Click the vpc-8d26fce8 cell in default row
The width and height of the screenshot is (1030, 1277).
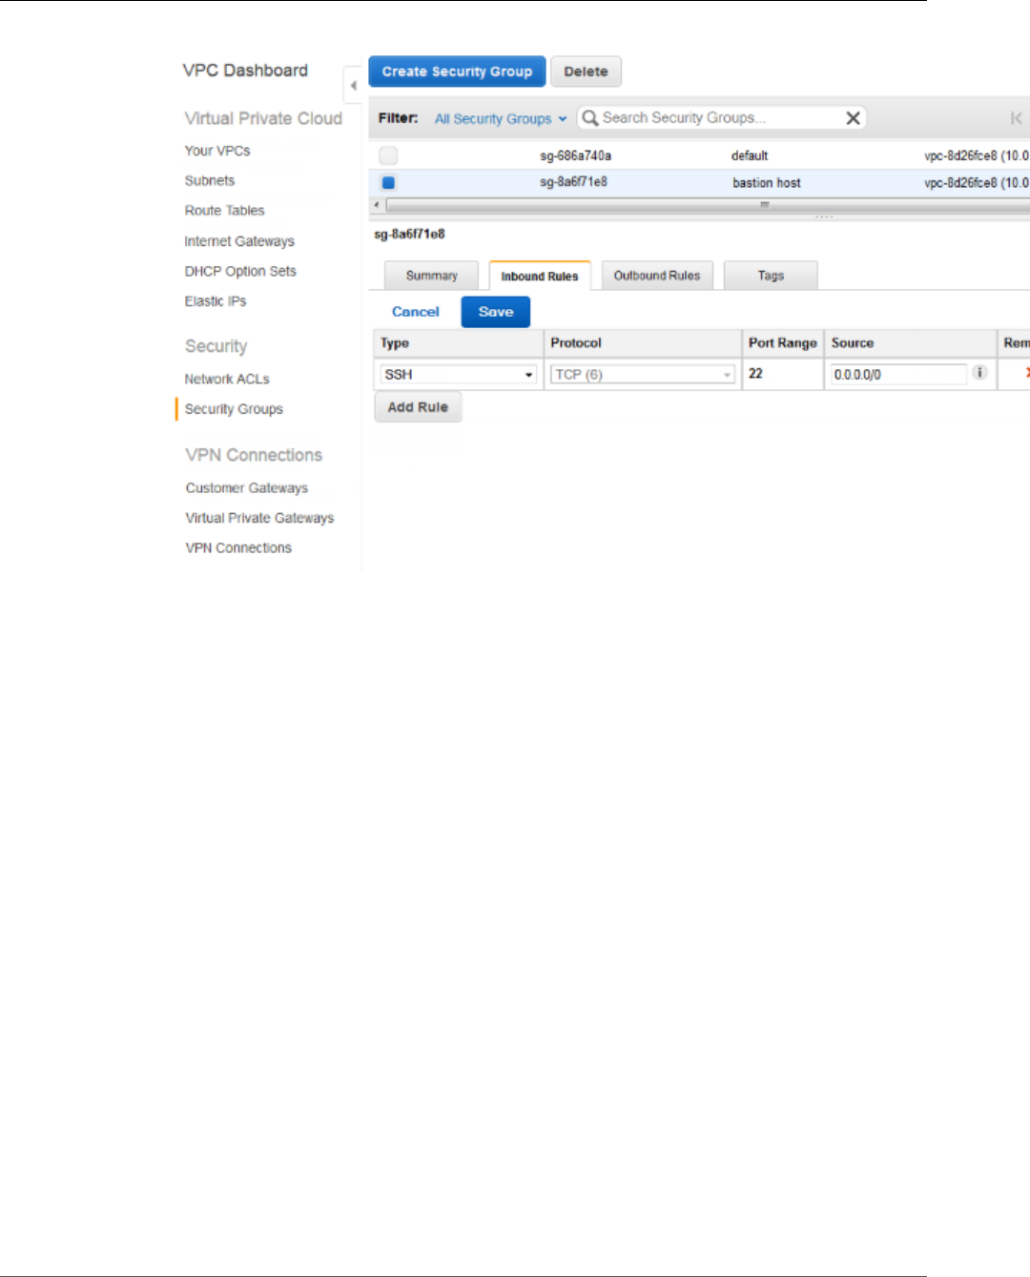point(977,155)
